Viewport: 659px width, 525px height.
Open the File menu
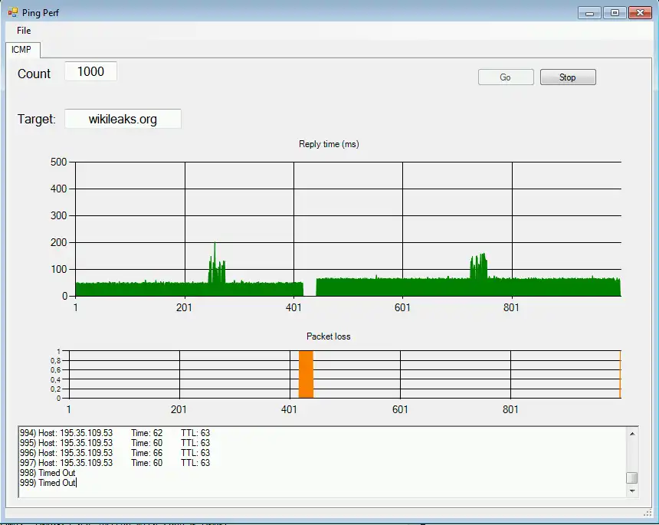click(x=24, y=30)
